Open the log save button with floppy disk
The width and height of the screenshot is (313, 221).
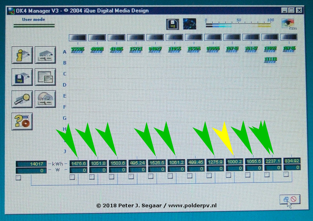click(x=22, y=77)
